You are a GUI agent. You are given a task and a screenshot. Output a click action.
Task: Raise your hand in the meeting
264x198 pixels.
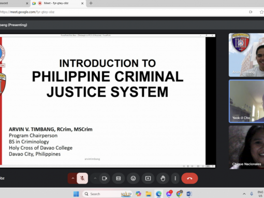tap(163, 178)
